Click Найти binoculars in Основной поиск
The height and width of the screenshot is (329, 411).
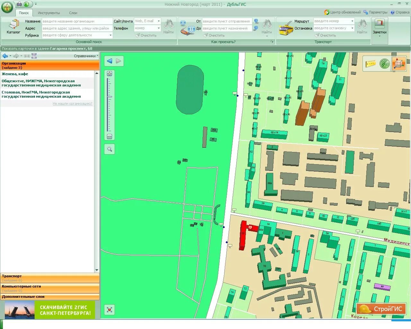pyautogui.click(x=169, y=26)
